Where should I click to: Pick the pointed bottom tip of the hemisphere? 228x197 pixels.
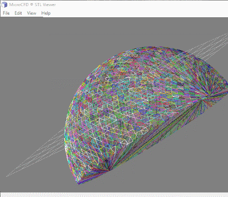[79, 183]
